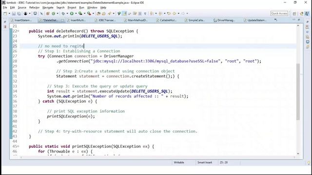Collapse the printSQLException method at line 45
The height and width of the screenshot is (175, 312).
click(x=19, y=146)
